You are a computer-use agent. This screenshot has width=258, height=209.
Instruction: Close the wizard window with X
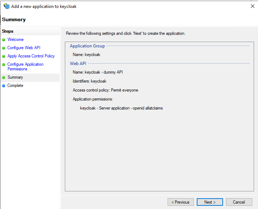coord(252,6)
